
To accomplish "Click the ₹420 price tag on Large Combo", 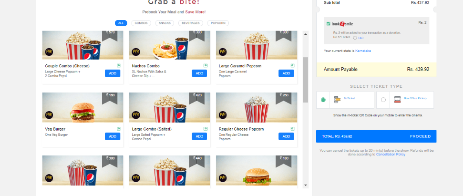I will tap(196, 98).
